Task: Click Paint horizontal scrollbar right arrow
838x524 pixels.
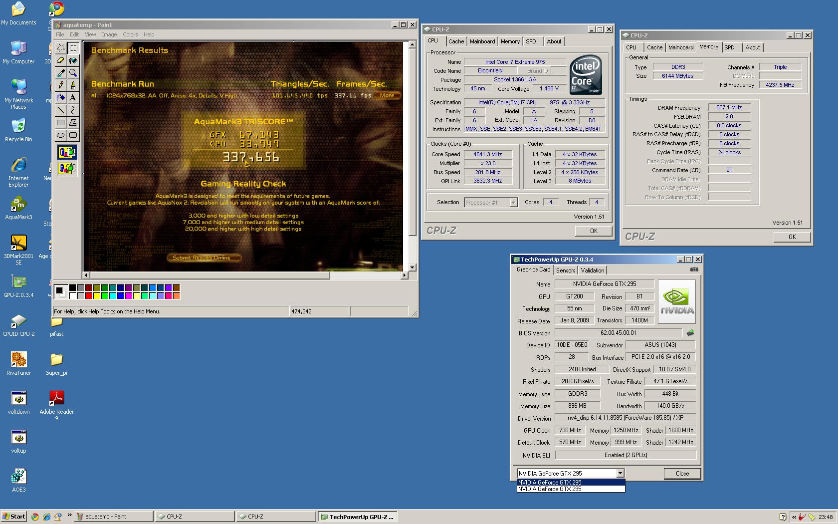Action: click(404, 275)
